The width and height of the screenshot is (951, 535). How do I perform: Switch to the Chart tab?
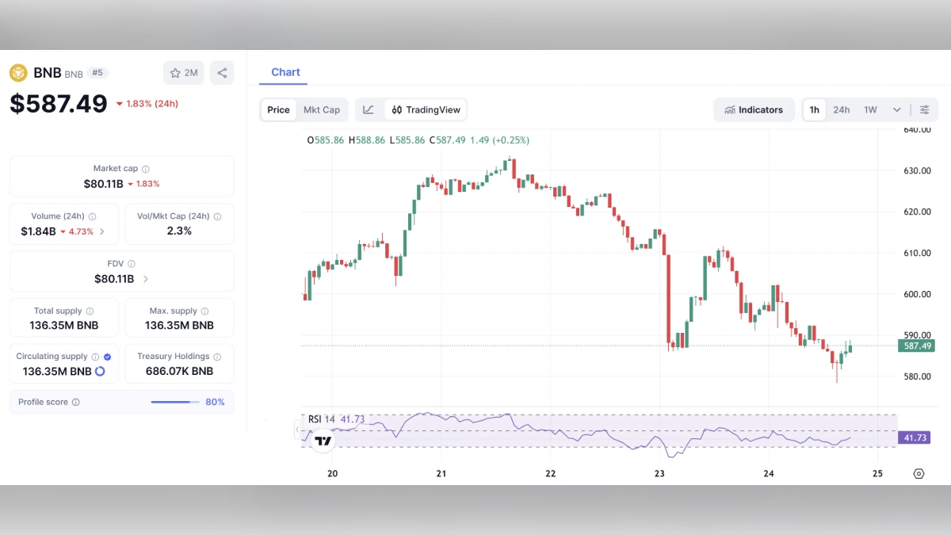[x=285, y=71]
